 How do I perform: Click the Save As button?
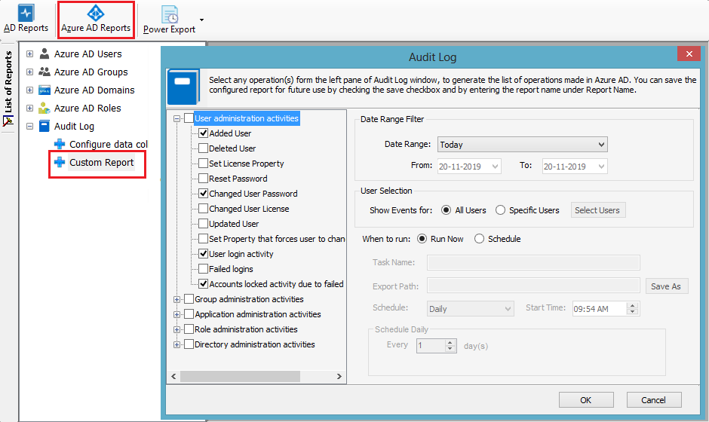[666, 286]
